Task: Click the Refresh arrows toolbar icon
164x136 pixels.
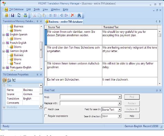Action: pos(19,15)
